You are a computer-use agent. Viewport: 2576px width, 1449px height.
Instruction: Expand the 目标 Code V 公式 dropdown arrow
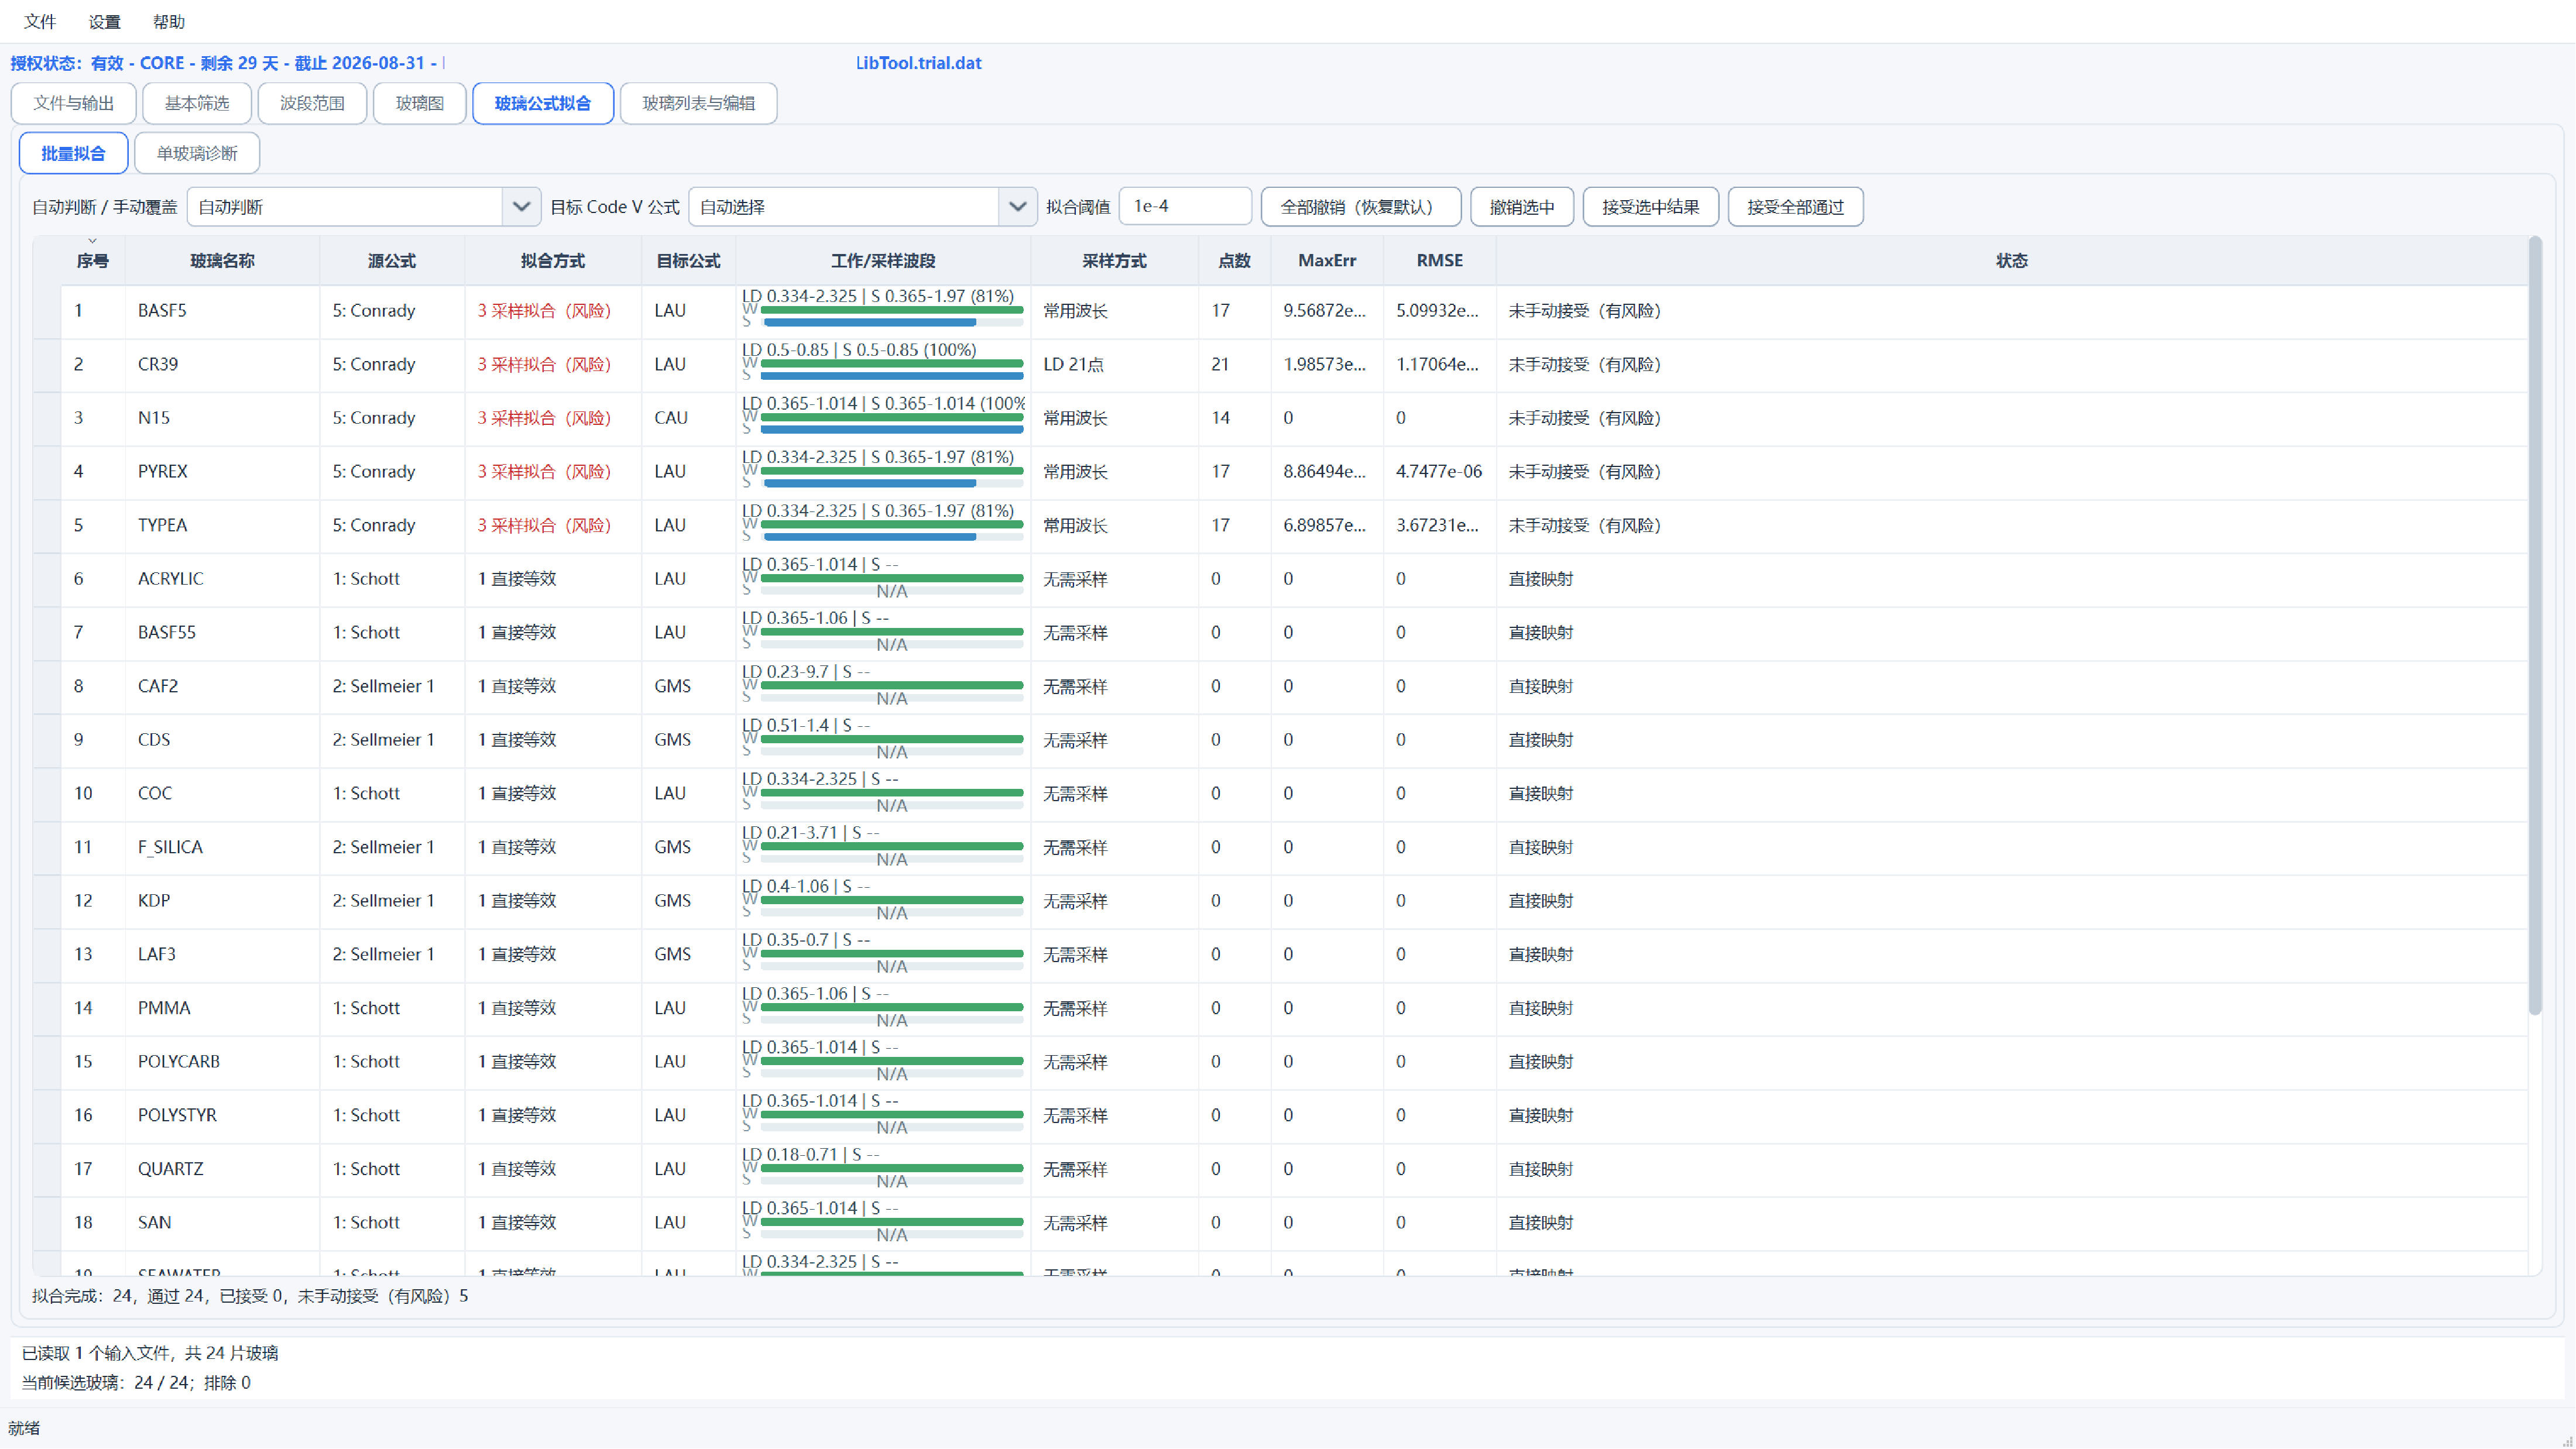[1018, 207]
